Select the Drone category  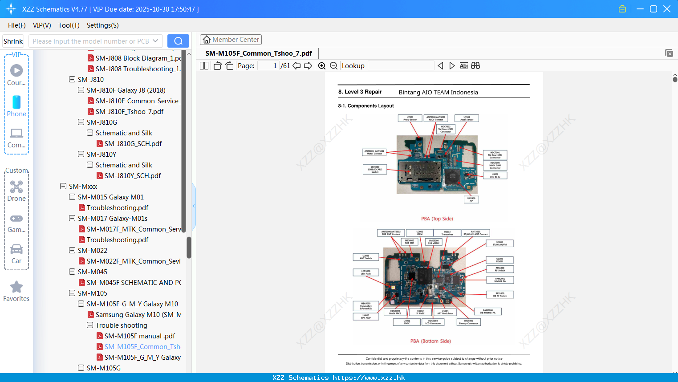click(16, 191)
